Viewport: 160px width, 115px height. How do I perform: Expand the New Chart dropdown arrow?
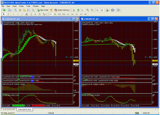click(6, 10)
